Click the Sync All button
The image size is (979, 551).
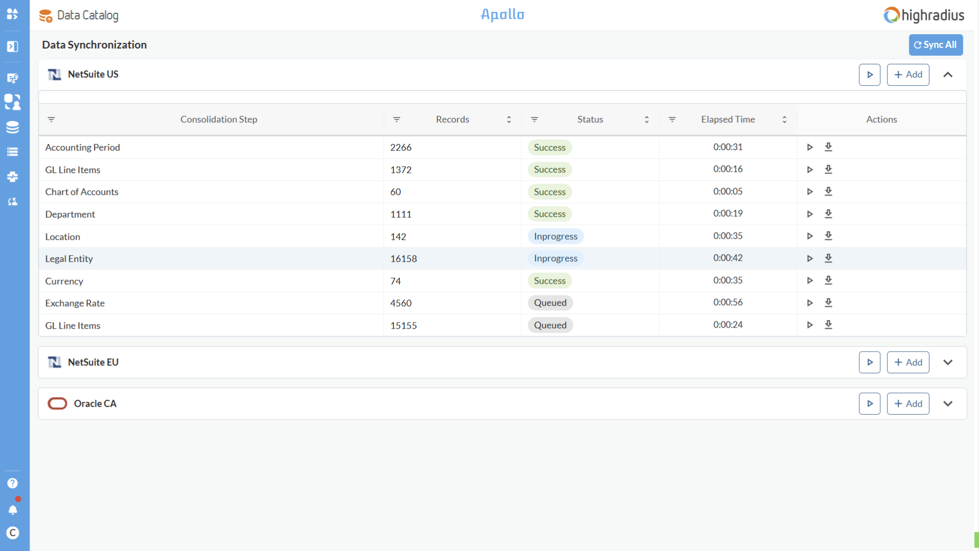[936, 45]
